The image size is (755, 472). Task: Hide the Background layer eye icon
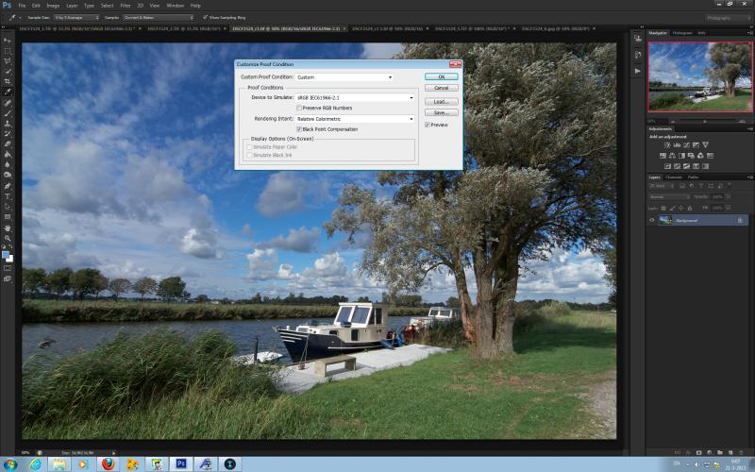click(652, 220)
